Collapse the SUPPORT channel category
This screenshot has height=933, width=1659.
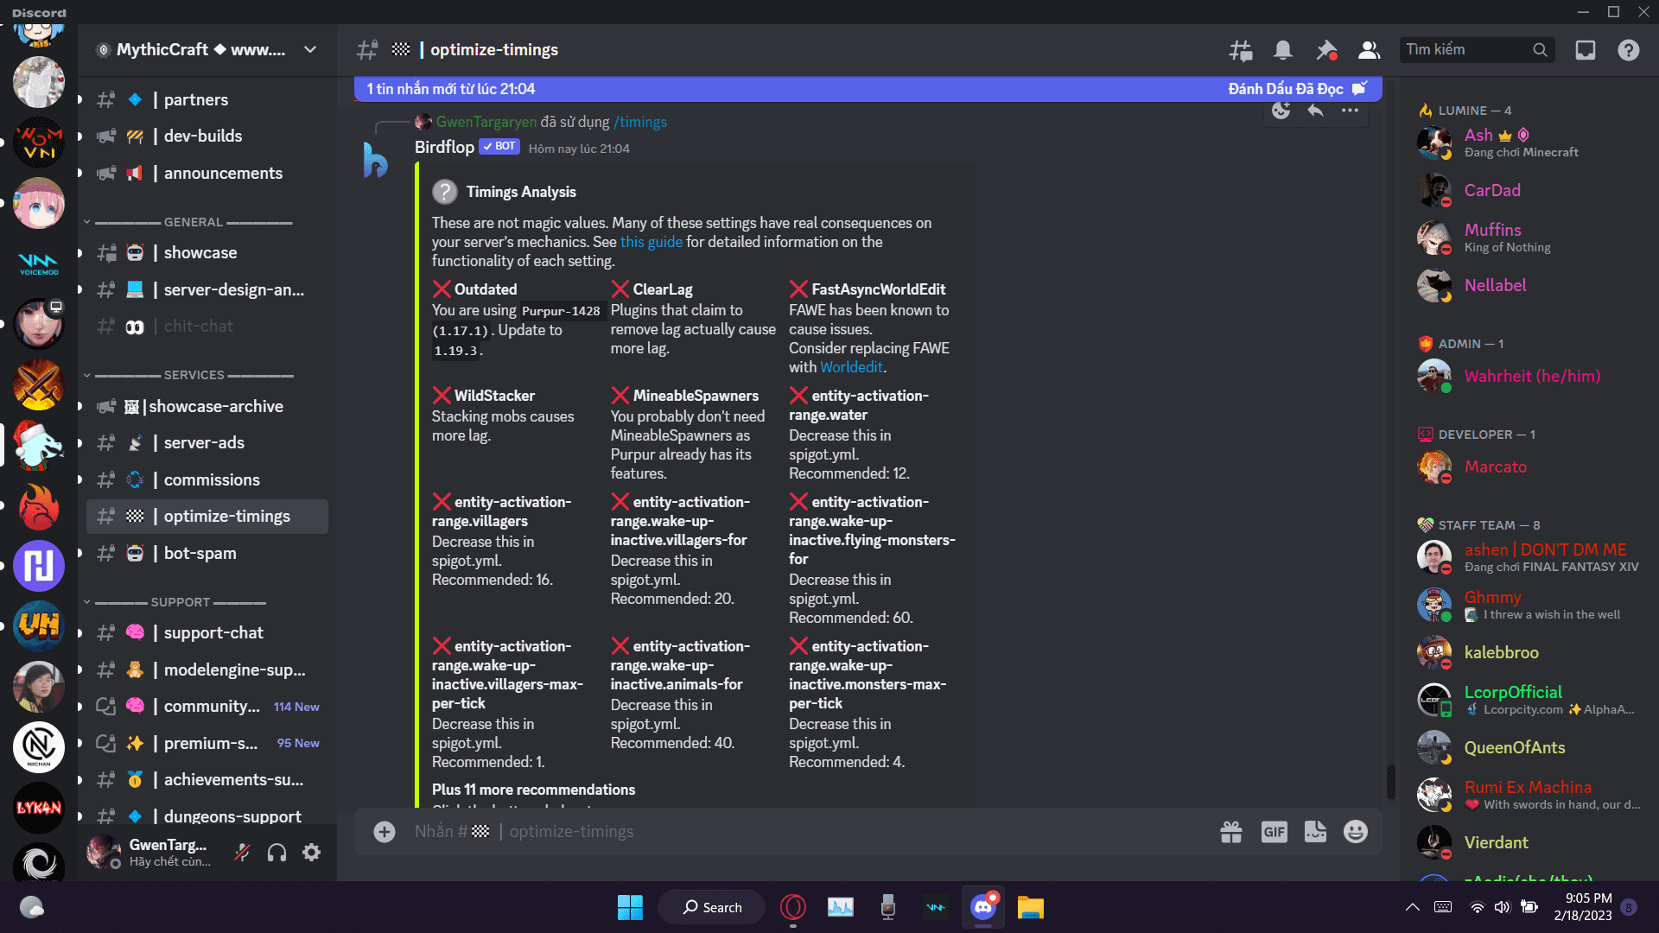pos(179,602)
